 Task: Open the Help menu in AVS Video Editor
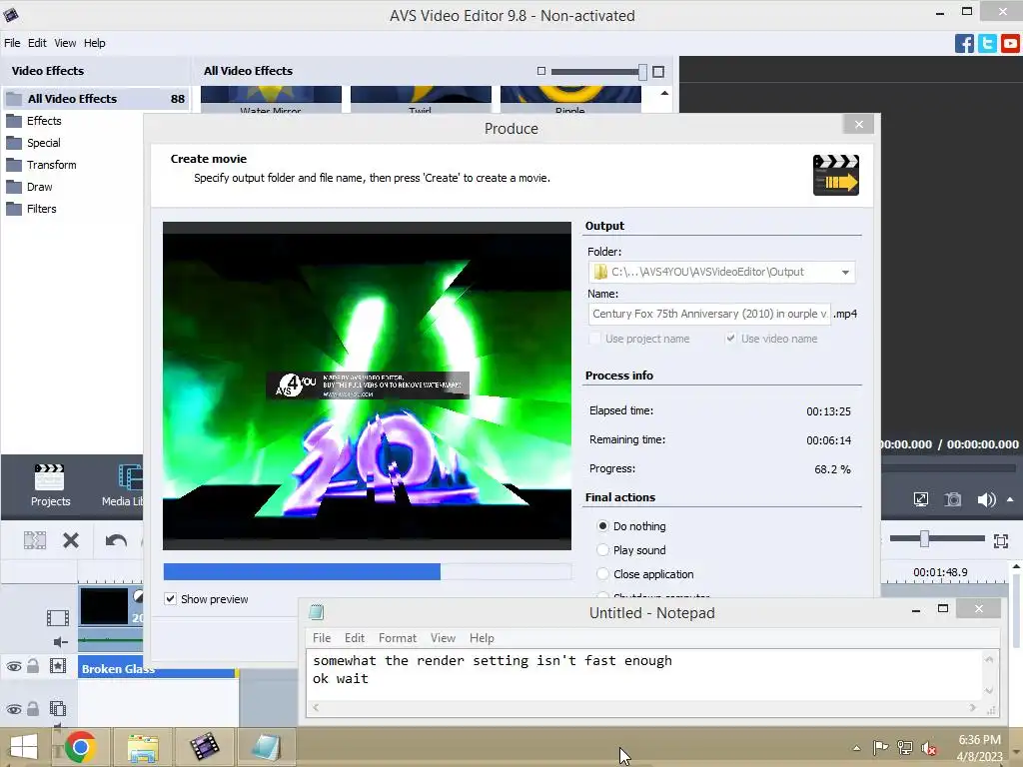[x=94, y=43]
